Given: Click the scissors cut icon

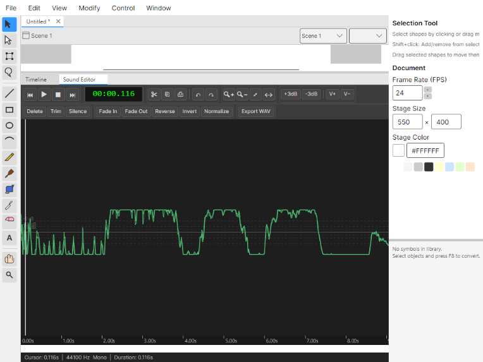Looking at the screenshot, I should point(154,94).
